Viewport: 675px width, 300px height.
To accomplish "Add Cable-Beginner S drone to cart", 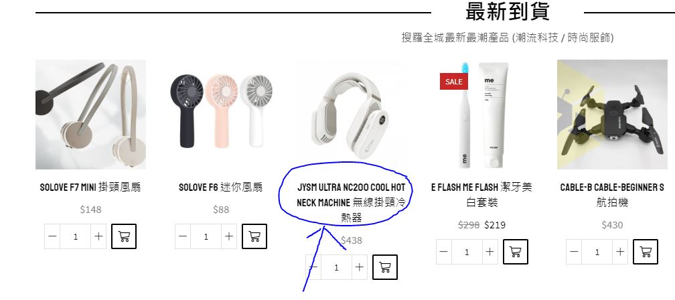I will [646, 252].
